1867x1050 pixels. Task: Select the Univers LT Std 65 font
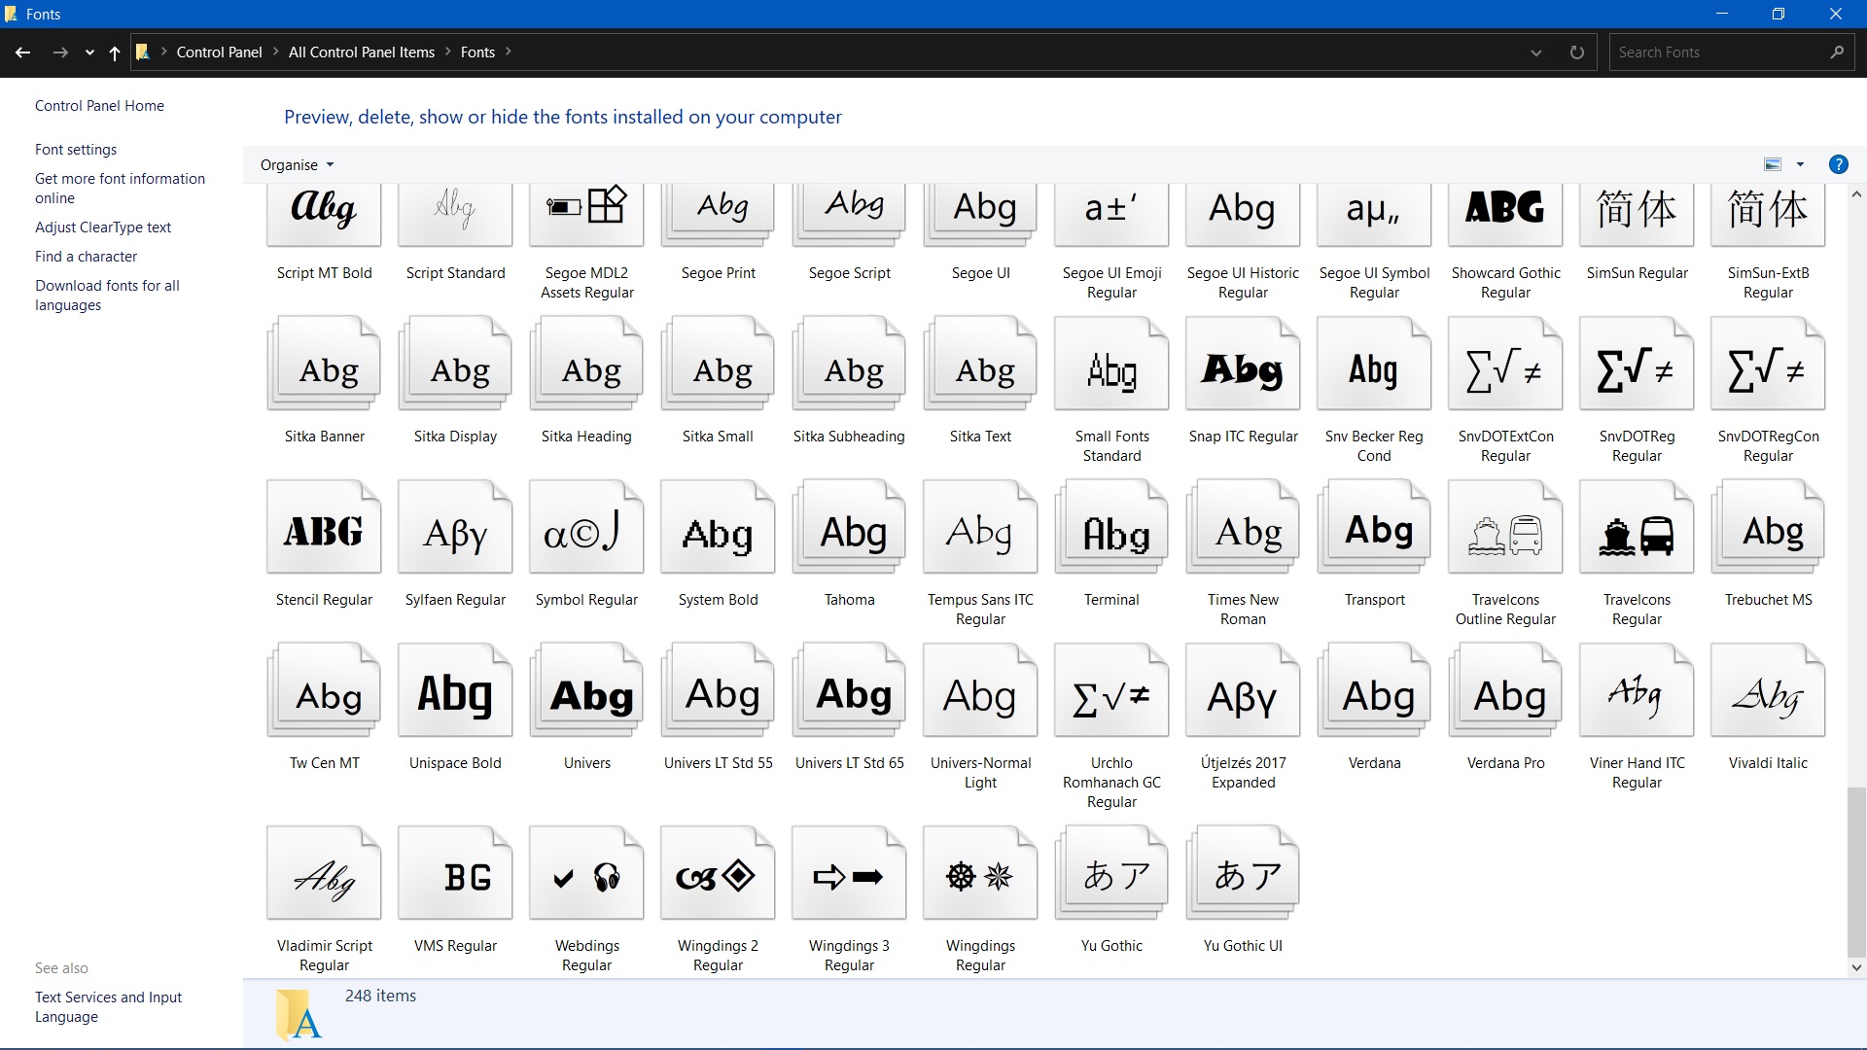click(x=849, y=690)
